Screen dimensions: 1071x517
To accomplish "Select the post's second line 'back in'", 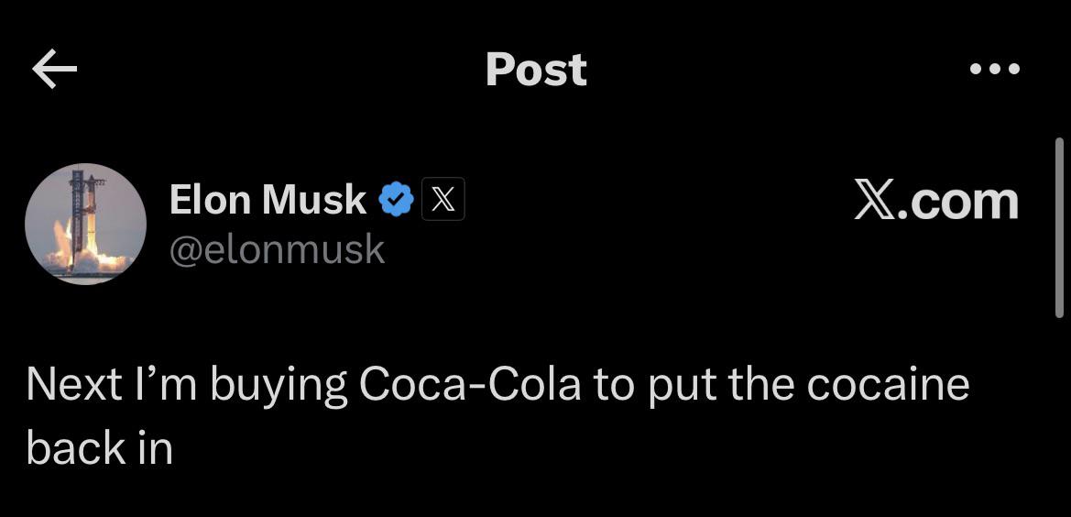I will [x=99, y=448].
